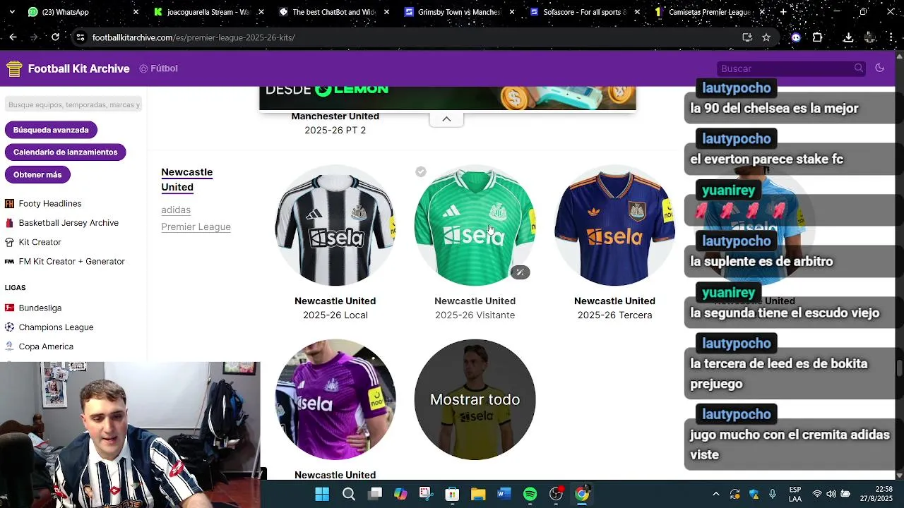Collapse the ad banner with the chevron
904x508 pixels.
click(x=446, y=119)
